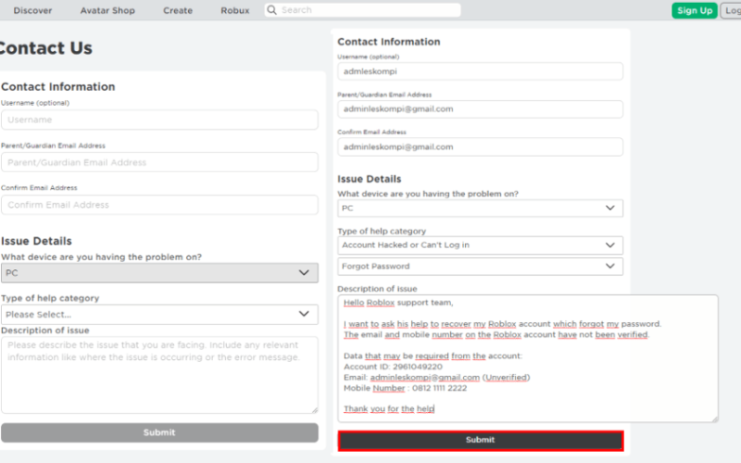Click the 'Account ID: 2961049220' line

point(393,367)
